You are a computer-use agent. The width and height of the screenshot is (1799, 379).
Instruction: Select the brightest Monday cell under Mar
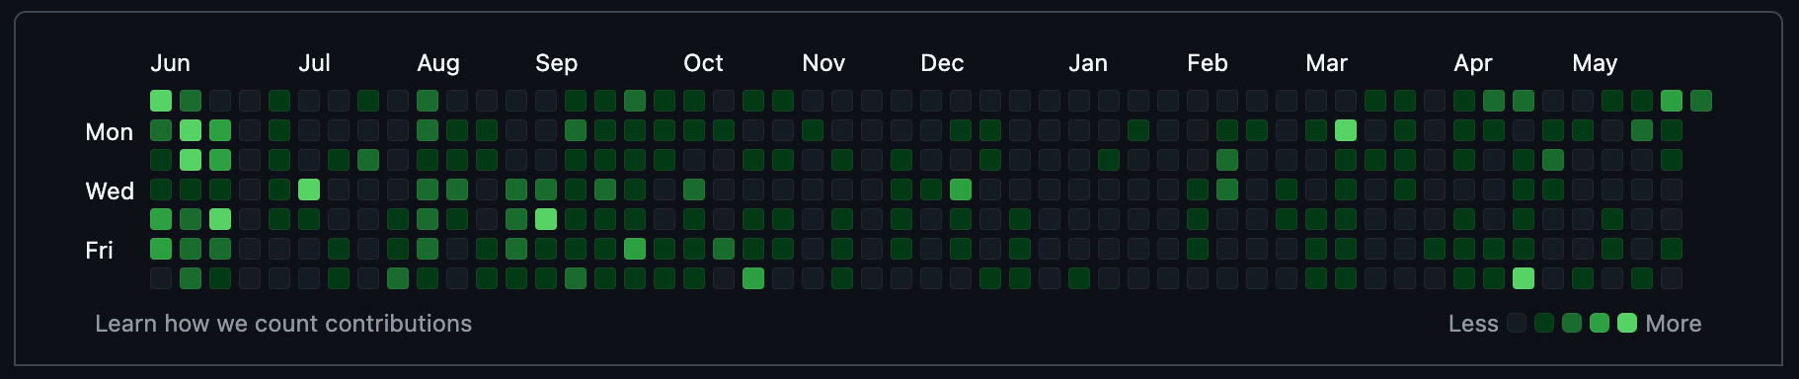point(1346,130)
